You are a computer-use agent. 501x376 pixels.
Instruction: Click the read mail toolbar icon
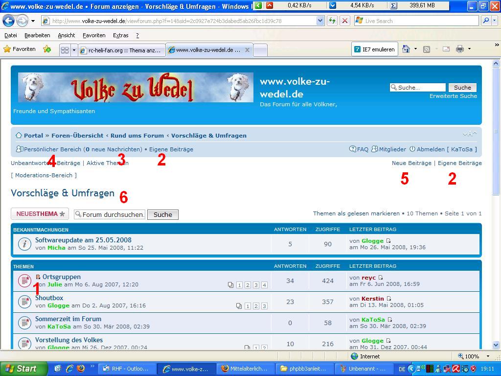tap(446, 49)
